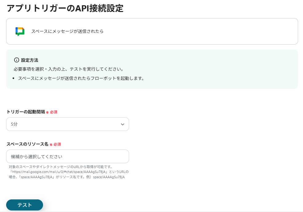Click the page title アプリトリガーのAPI接続設定

pyautogui.click(x=65, y=9)
